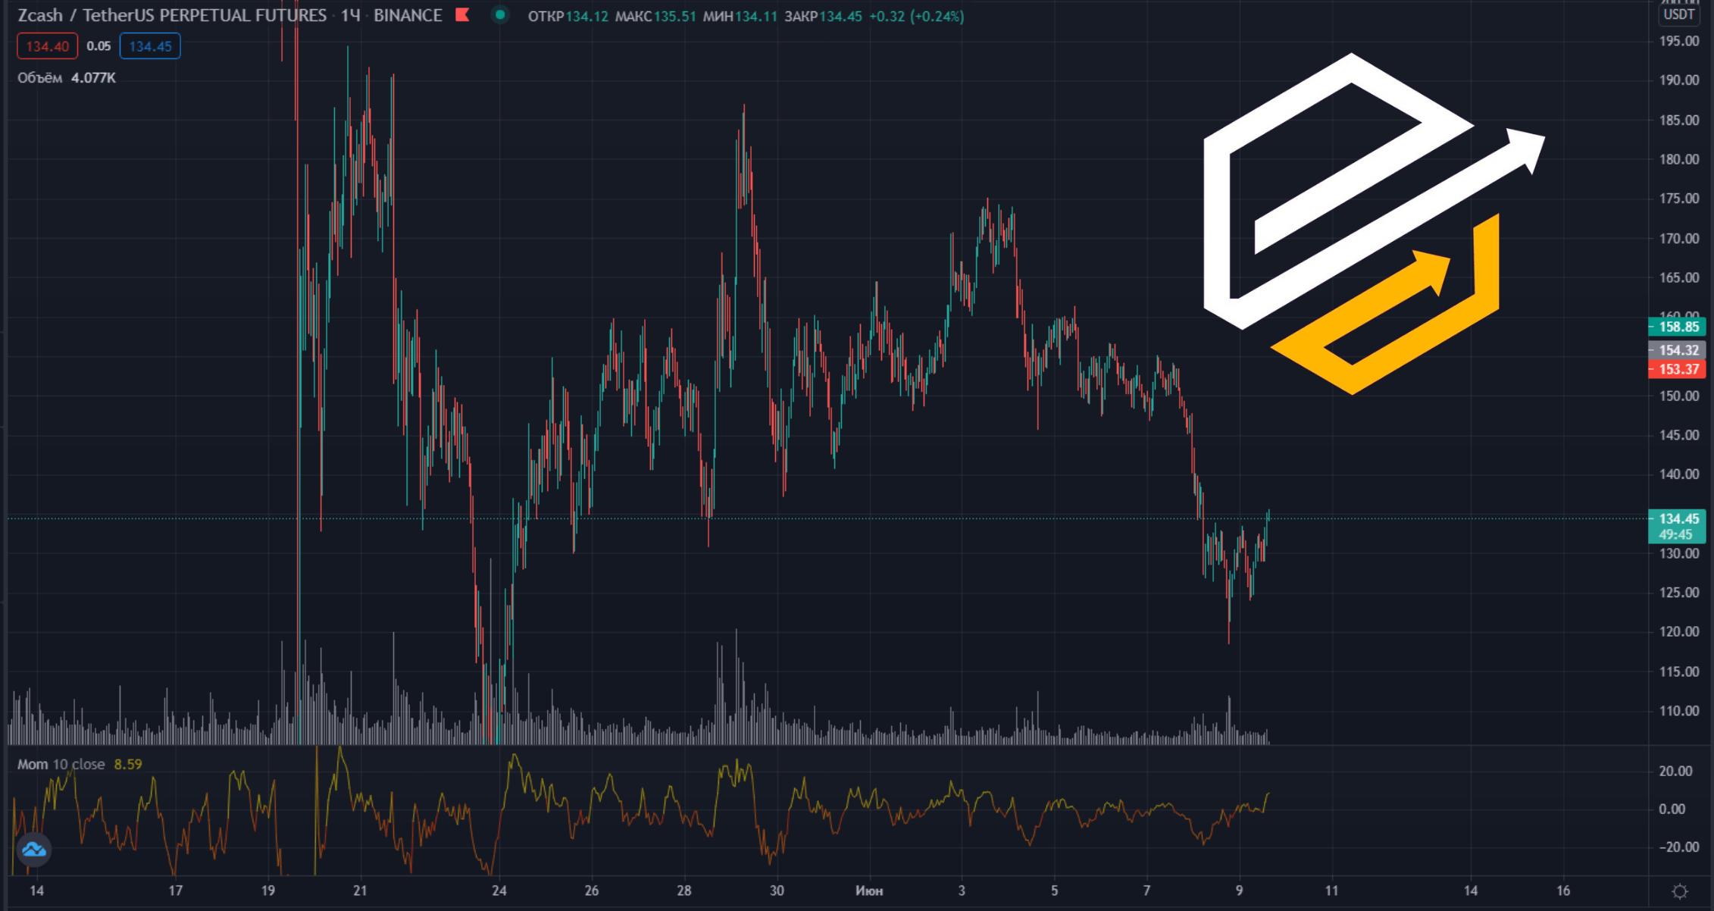Click the red flag icon beside BINANCE
Screen dimensions: 1714x911
(x=462, y=15)
